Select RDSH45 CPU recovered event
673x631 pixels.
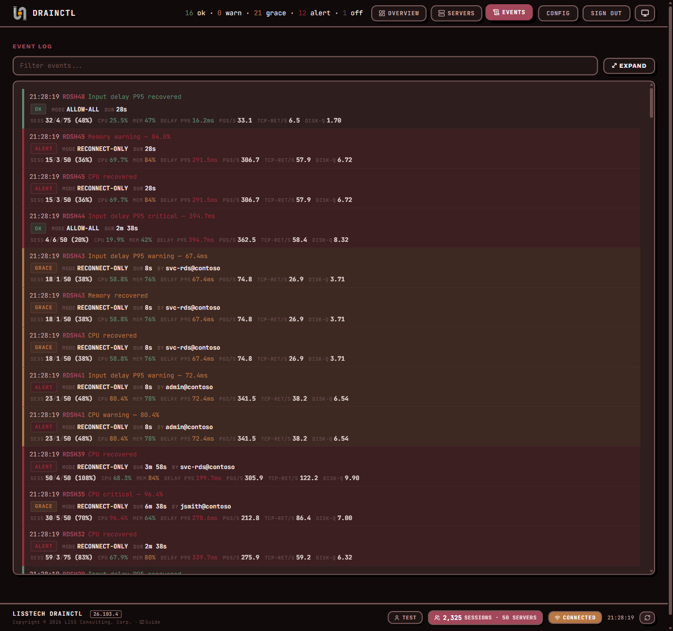pos(331,188)
